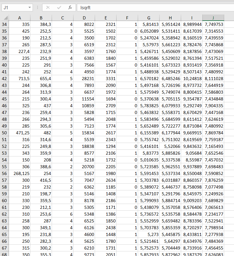
Task: Click cell with value 5,358942
Action: pos(170,38)
